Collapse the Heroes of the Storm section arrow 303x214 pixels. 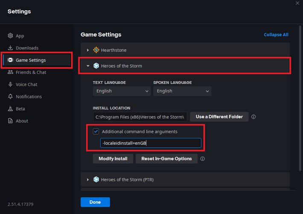pyautogui.click(x=88, y=66)
